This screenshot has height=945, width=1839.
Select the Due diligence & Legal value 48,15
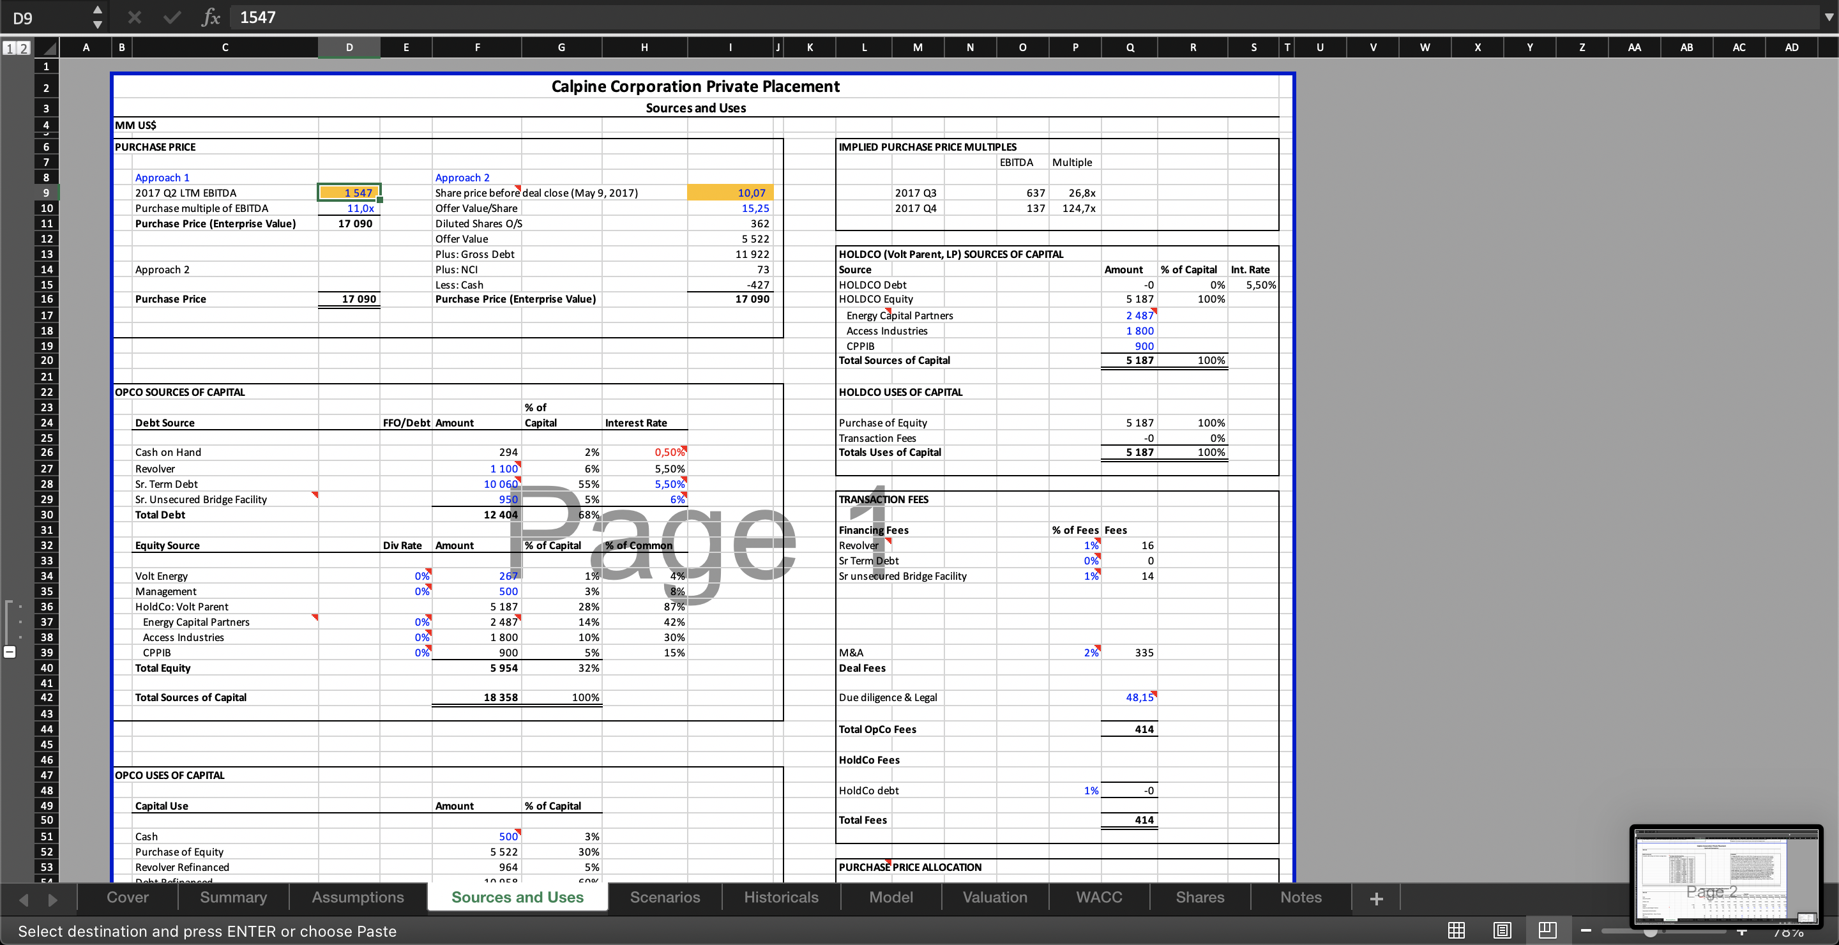point(1130,697)
